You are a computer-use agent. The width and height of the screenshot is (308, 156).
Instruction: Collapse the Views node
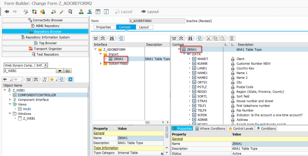[10, 104]
